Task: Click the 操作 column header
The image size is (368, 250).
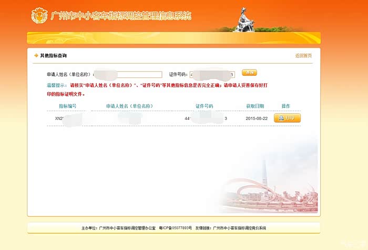Action: [x=286, y=106]
